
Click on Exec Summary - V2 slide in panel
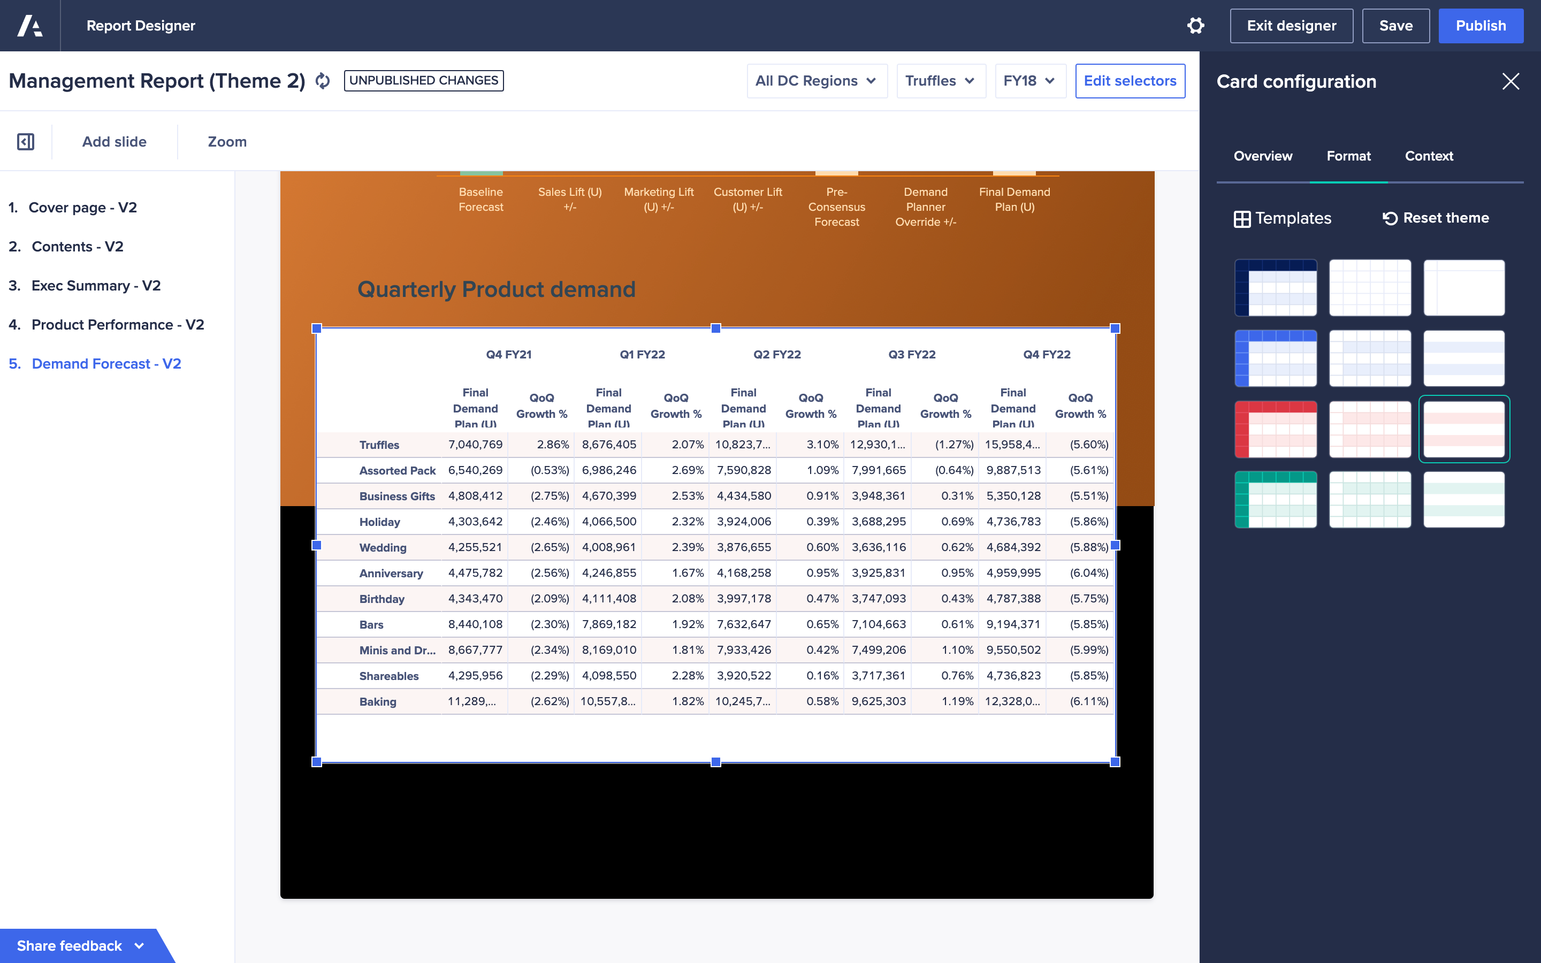[95, 286]
